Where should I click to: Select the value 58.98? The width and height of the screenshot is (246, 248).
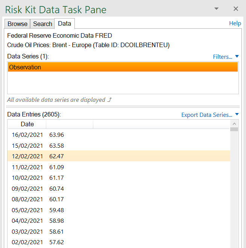click(x=56, y=221)
